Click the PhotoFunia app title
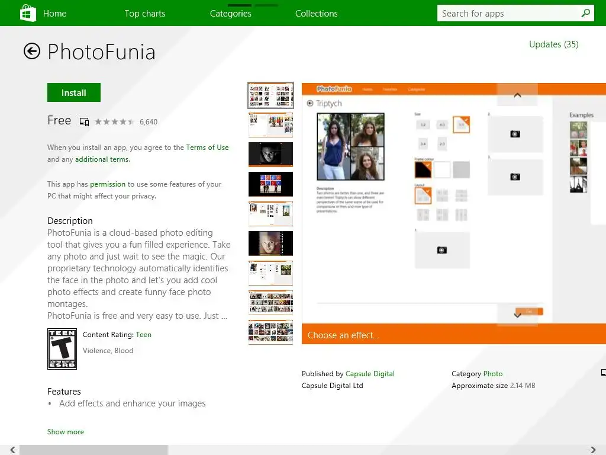Screen dimensions: 606x455 click(x=101, y=52)
